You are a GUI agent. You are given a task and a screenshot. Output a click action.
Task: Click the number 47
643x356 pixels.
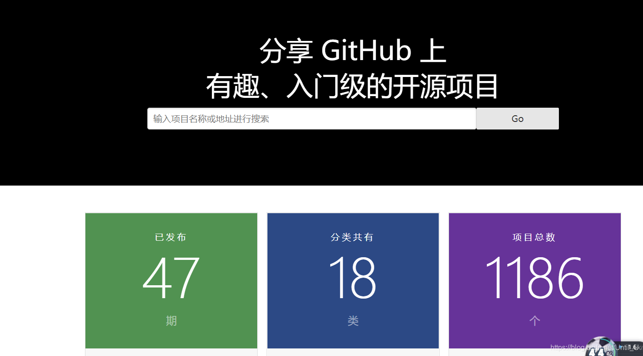pos(171,278)
